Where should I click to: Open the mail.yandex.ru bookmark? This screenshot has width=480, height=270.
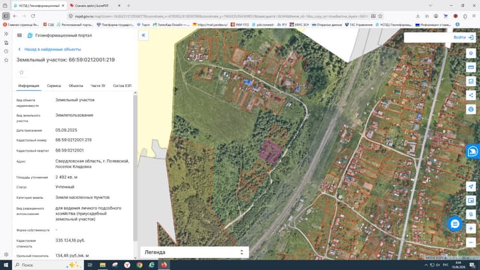click(x=211, y=24)
